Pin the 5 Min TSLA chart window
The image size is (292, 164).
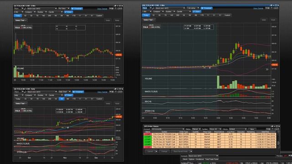pyautogui.click(x=115, y=6)
